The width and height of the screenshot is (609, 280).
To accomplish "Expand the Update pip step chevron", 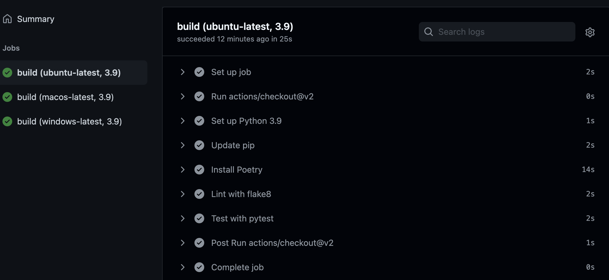I will pos(183,145).
